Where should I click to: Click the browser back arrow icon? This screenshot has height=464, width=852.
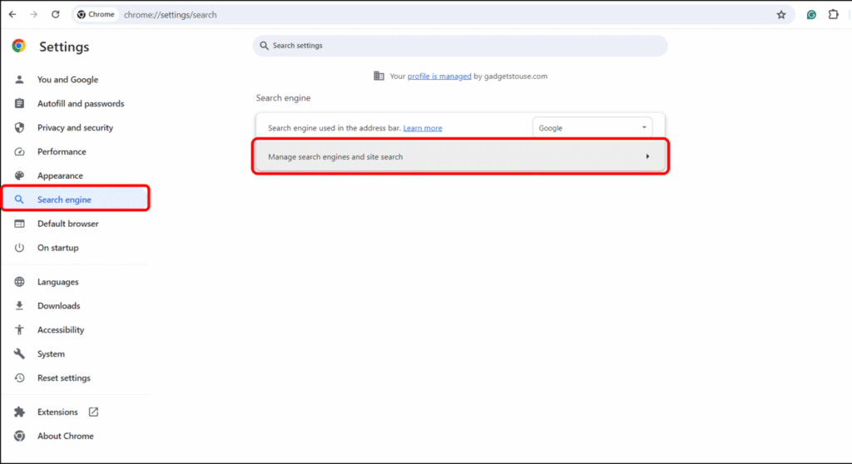click(12, 14)
